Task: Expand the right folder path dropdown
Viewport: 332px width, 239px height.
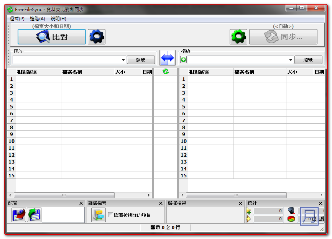Action: click(291, 60)
